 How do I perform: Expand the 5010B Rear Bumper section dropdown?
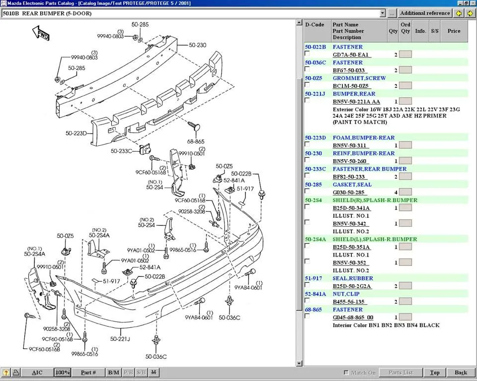point(382,13)
